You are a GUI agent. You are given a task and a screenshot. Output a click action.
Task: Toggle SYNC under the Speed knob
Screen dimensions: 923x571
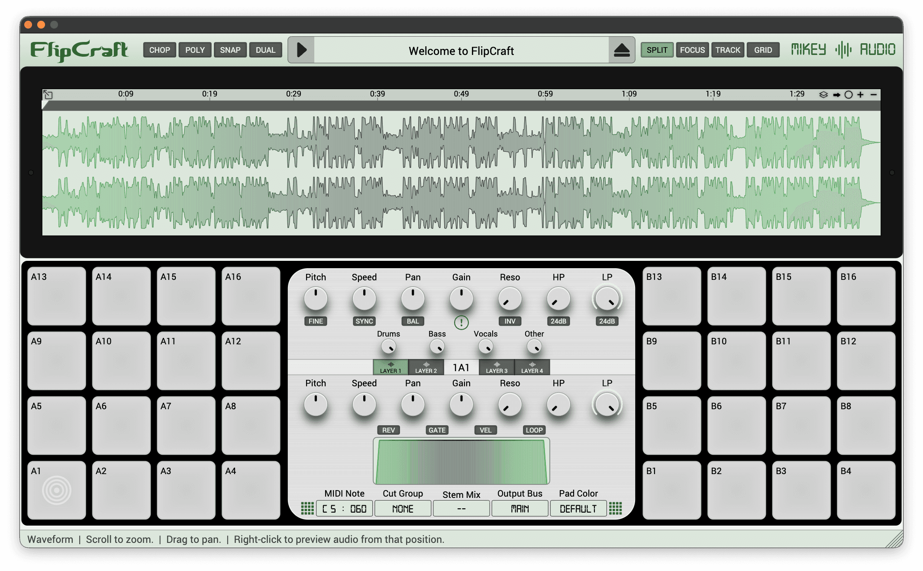[364, 321]
